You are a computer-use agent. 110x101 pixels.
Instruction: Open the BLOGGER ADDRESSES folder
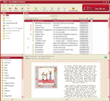click(x=13, y=31)
